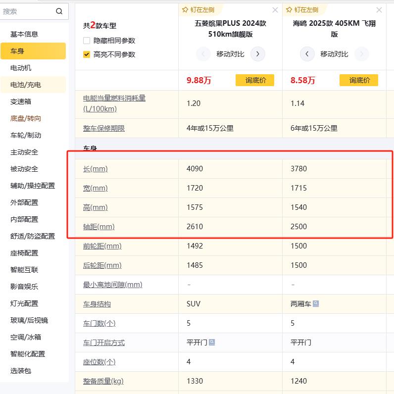The height and width of the screenshot is (394, 394).
Task: Open info icon beside first 平开门
Action: point(212,343)
